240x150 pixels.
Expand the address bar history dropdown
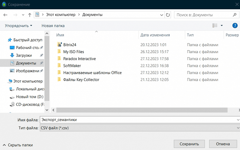[161, 15]
